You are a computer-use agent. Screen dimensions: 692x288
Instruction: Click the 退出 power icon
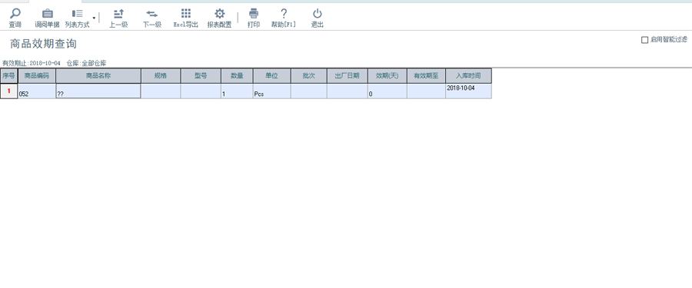coord(317,14)
